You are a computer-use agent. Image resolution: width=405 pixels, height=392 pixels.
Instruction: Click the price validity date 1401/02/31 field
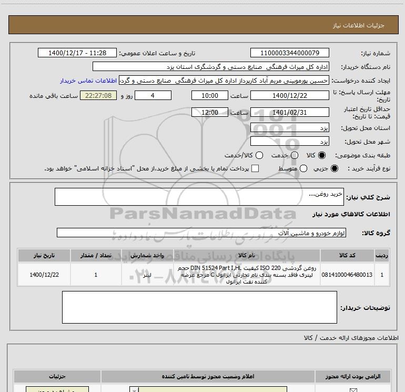(x=289, y=113)
